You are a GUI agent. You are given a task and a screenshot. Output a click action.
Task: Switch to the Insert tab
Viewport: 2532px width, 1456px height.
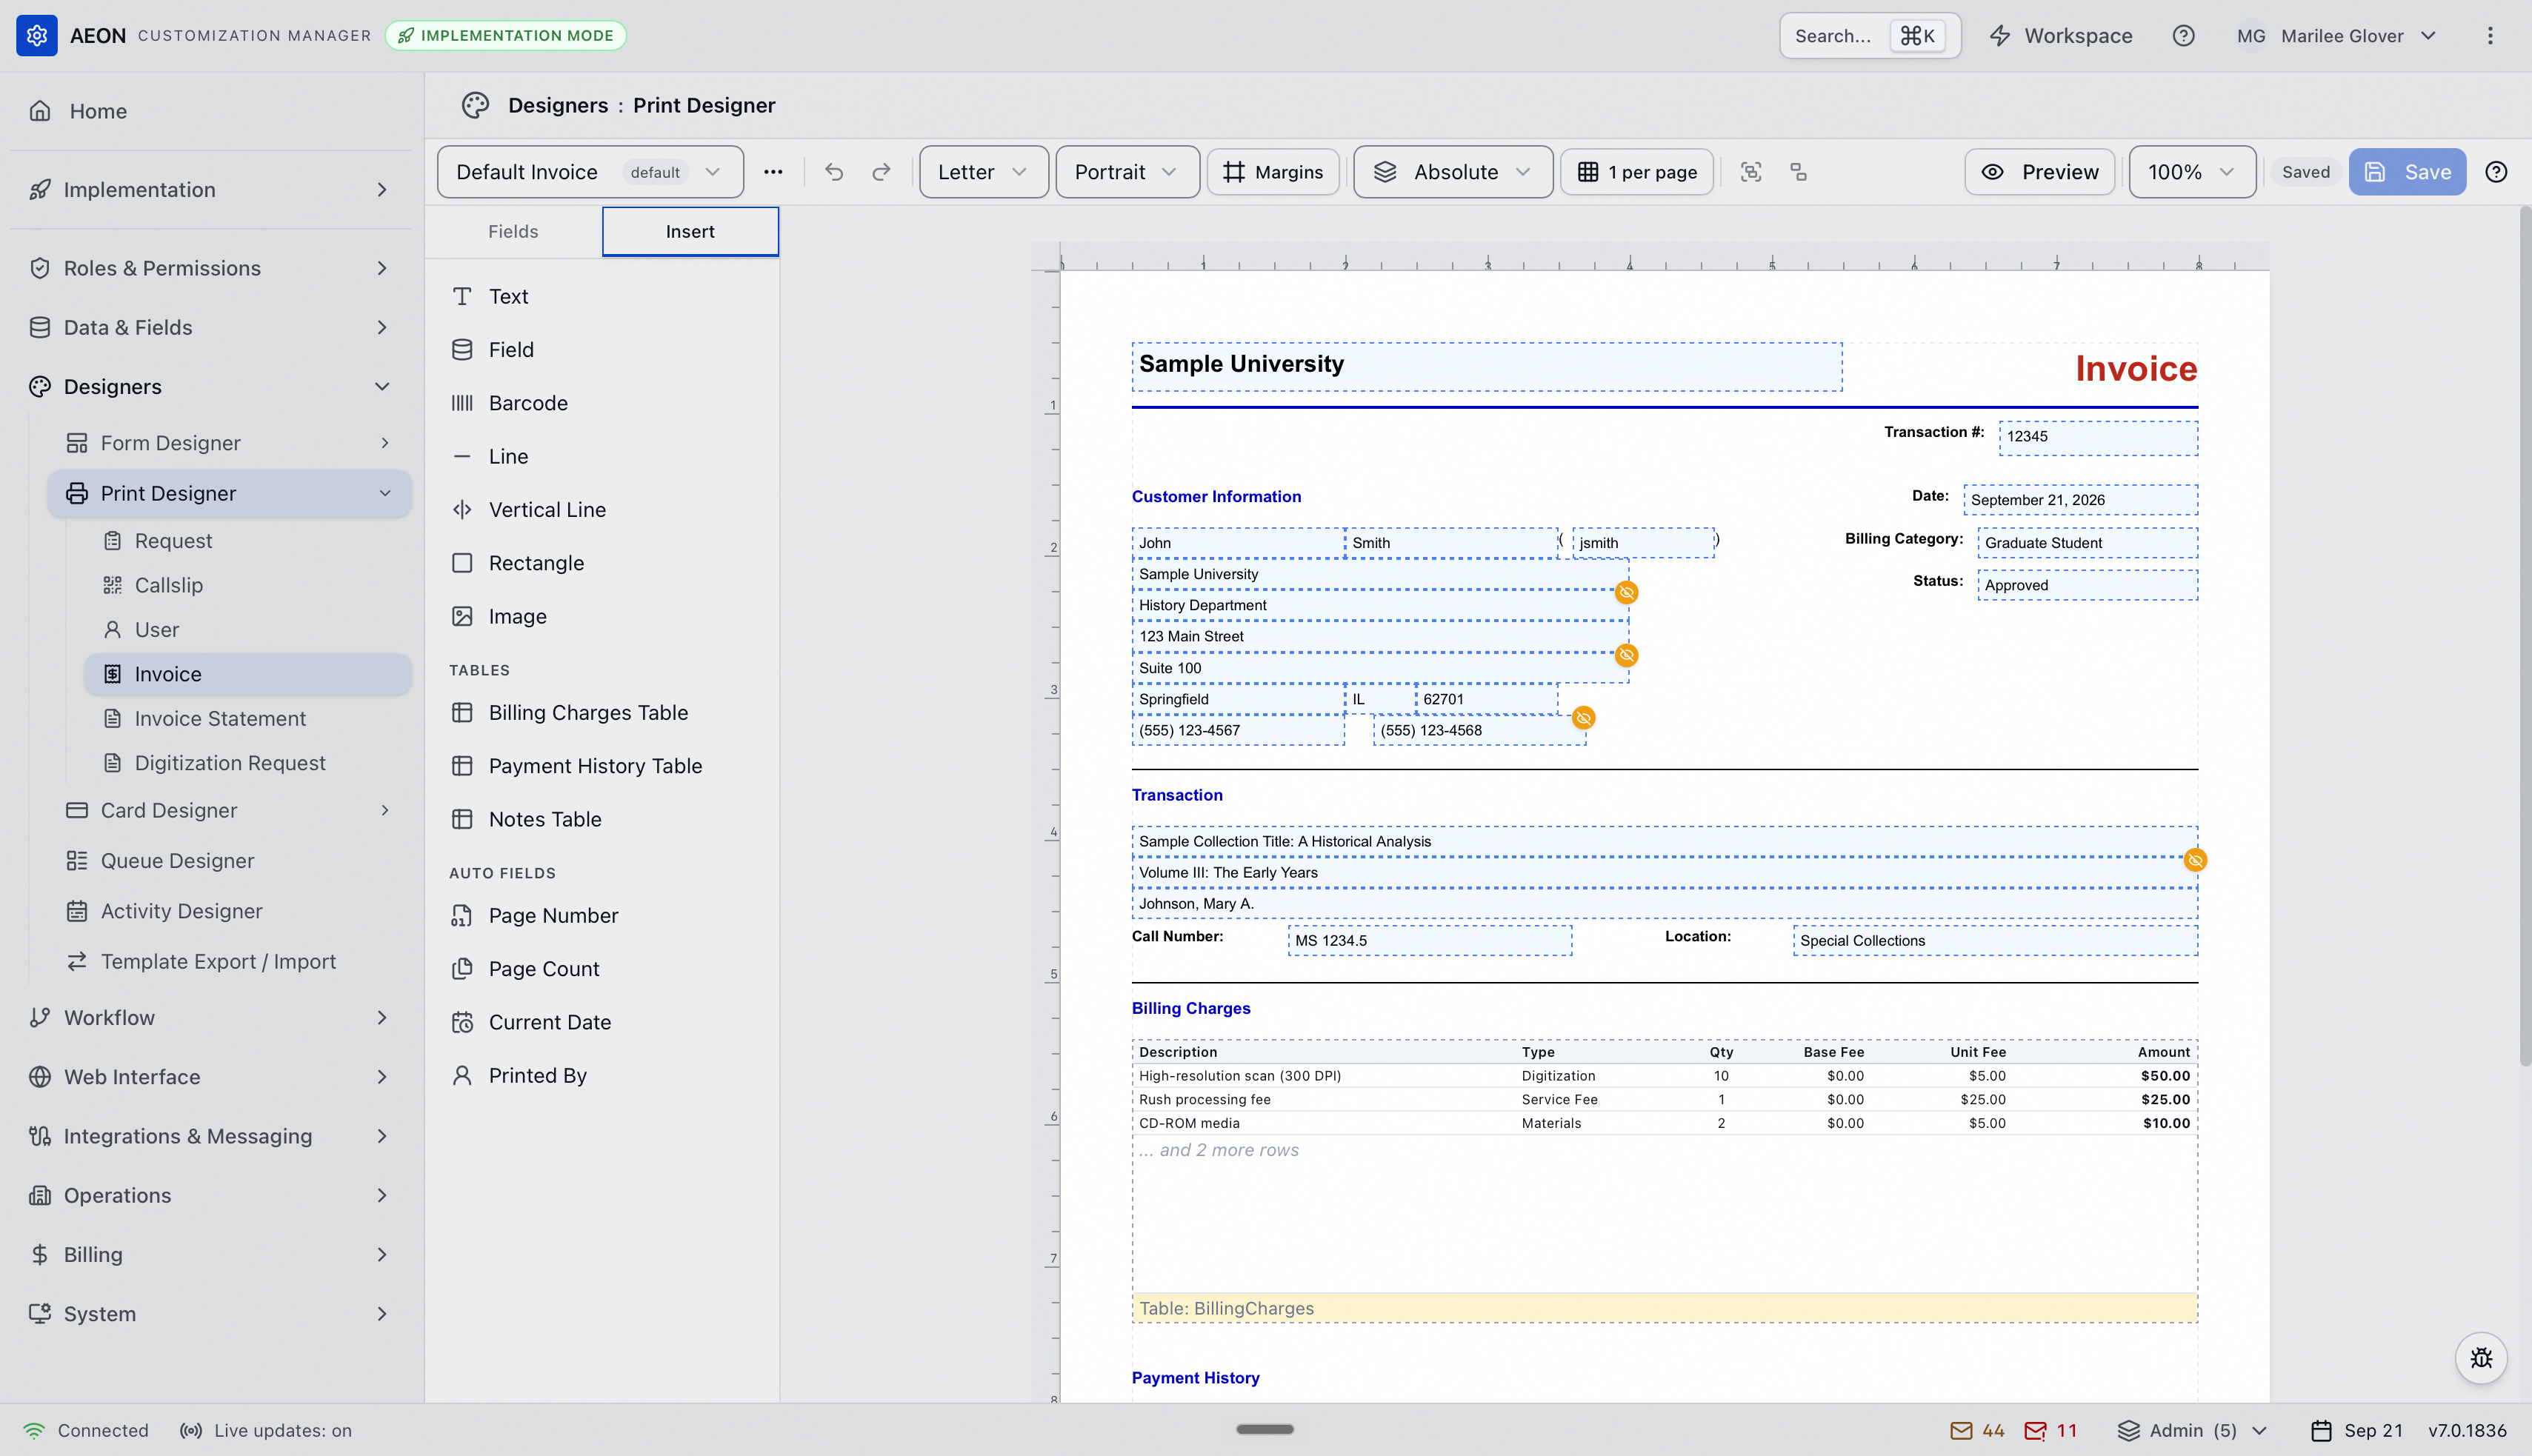690,231
